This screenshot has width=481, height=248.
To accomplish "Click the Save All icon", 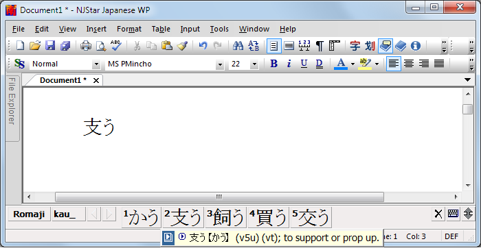I will tap(65, 46).
